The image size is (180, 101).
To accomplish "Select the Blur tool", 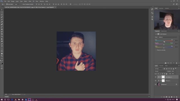I will coord(2,39).
